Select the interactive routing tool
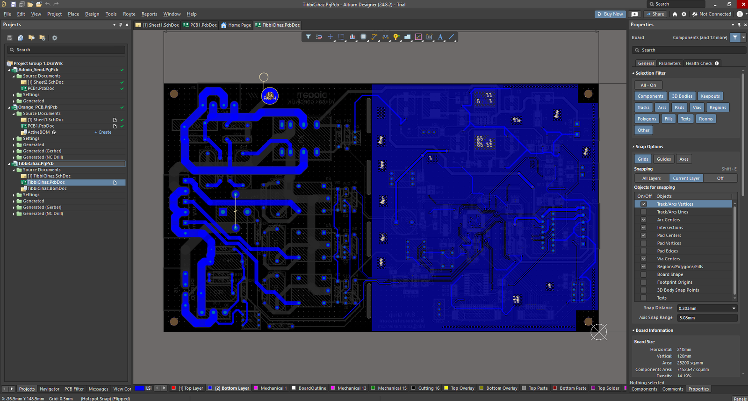Image resolution: width=748 pixels, height=401 pixels. [374, 37]
